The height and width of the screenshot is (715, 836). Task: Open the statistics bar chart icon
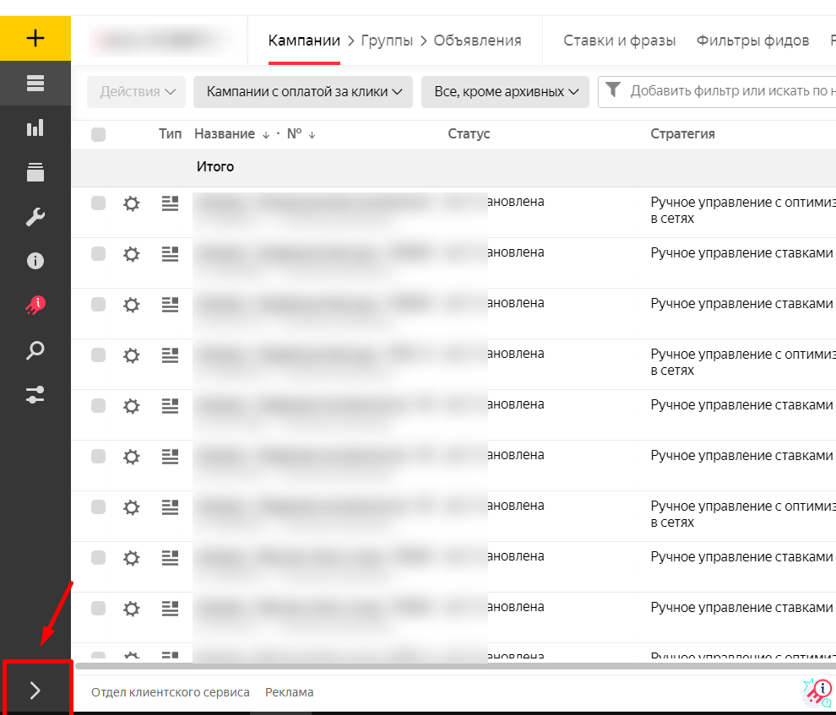pyautogui.click(x=35, y=128)
